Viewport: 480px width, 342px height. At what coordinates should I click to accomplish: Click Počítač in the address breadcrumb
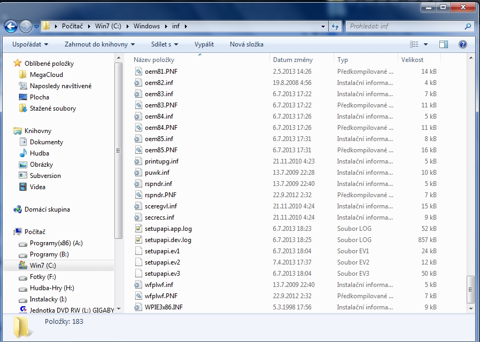[x=72, y=26]
